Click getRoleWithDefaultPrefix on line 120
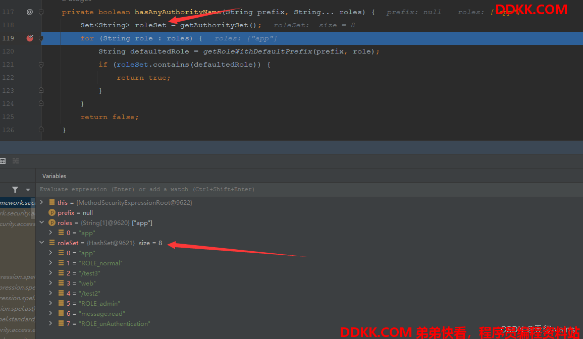The width and height of the screenshot is (583, 339). [257, 51]
